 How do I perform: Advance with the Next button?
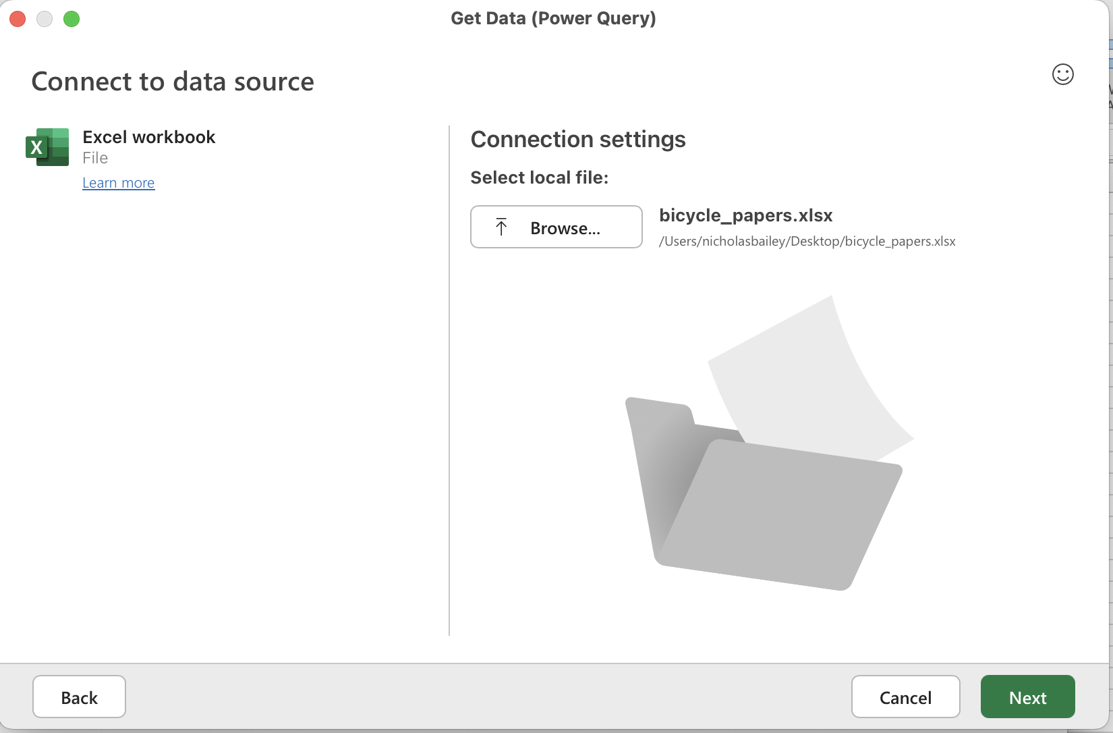coord(1027,697)
